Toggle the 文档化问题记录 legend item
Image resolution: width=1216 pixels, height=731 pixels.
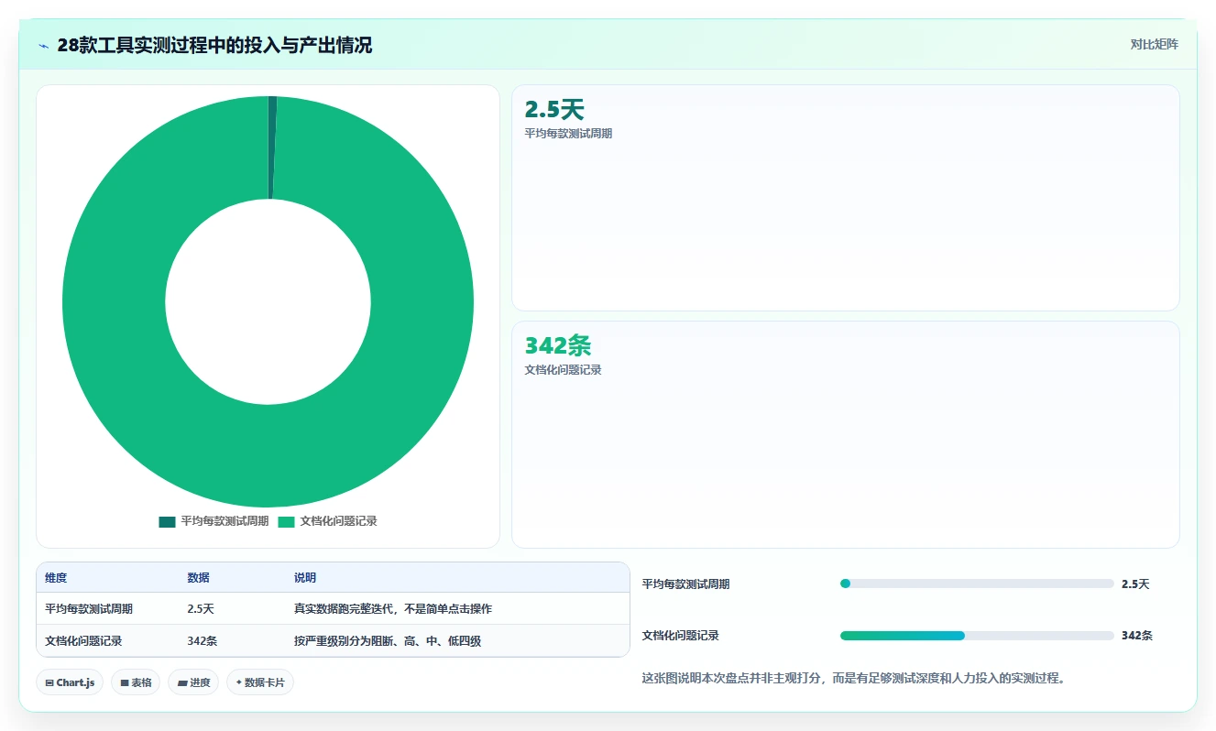328,521
